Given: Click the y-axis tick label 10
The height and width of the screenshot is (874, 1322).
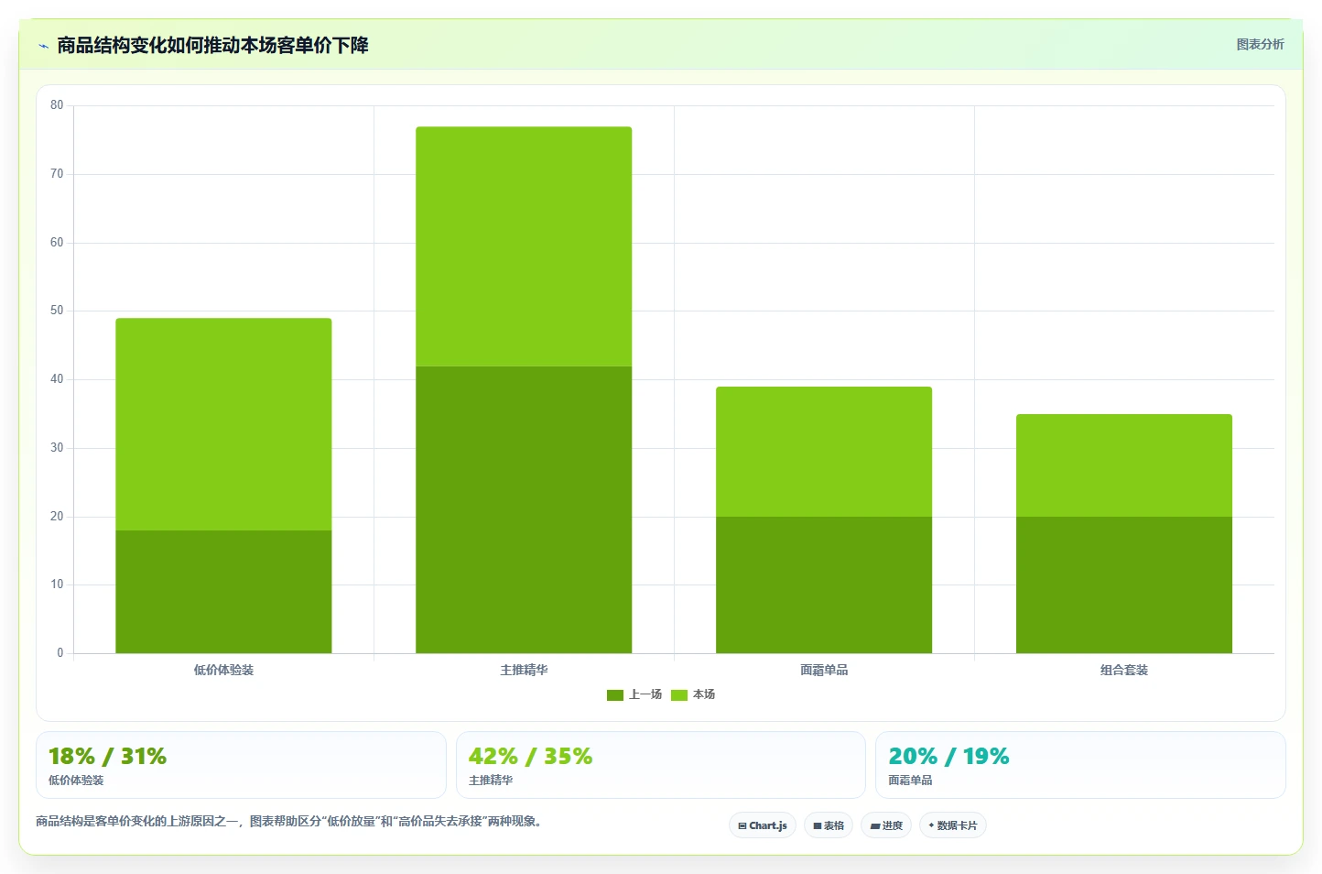Looking at the screenshot, I should 57,584.
